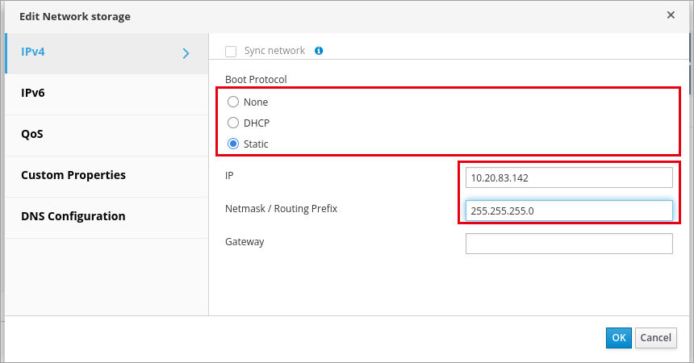
Task: Click the Boot Protocol label
Action: pyautogui.click(x=256, y=80)
